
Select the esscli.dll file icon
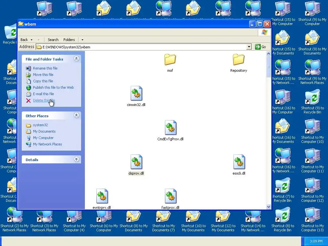point(239,162)
